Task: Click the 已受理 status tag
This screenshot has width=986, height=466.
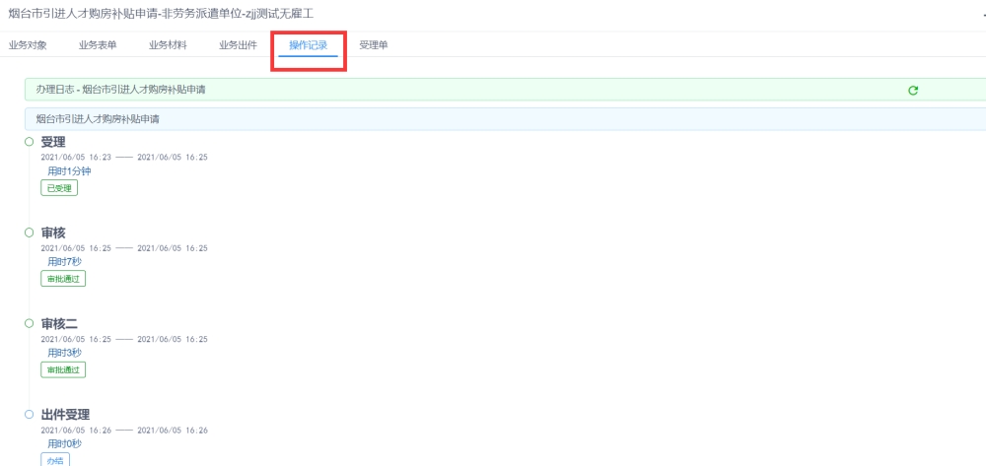Action: click(59, 188)
